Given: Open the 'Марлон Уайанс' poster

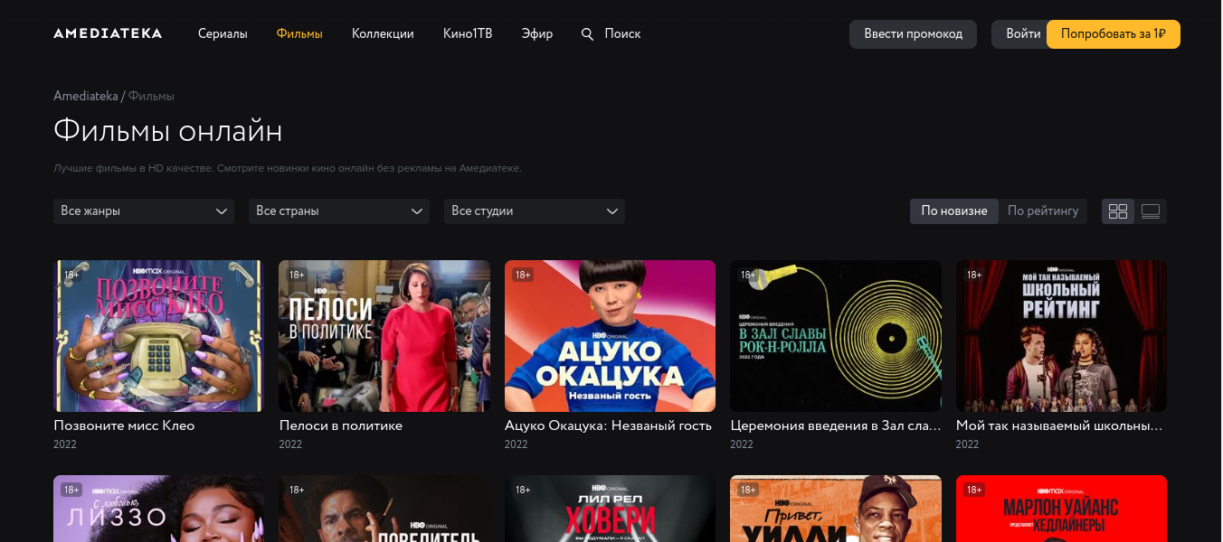Looking at the screenshot, I should point(1061,509).
